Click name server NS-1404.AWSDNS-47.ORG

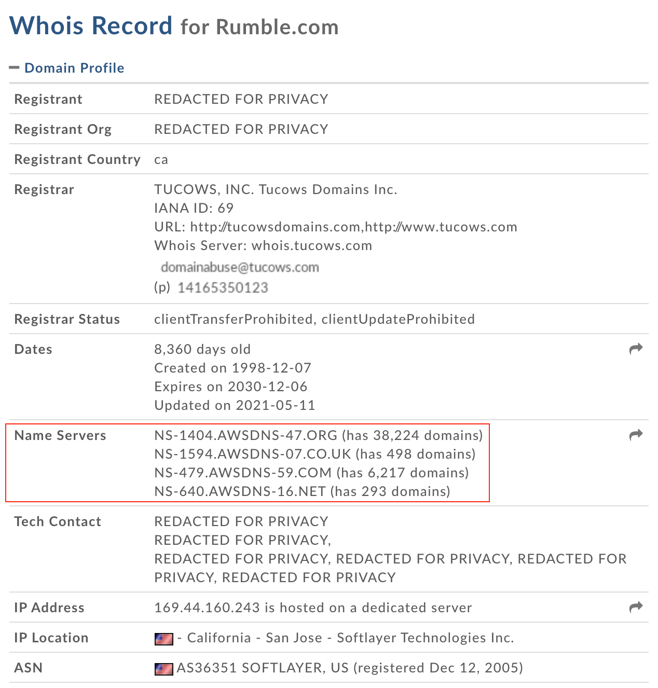[246, 435]
